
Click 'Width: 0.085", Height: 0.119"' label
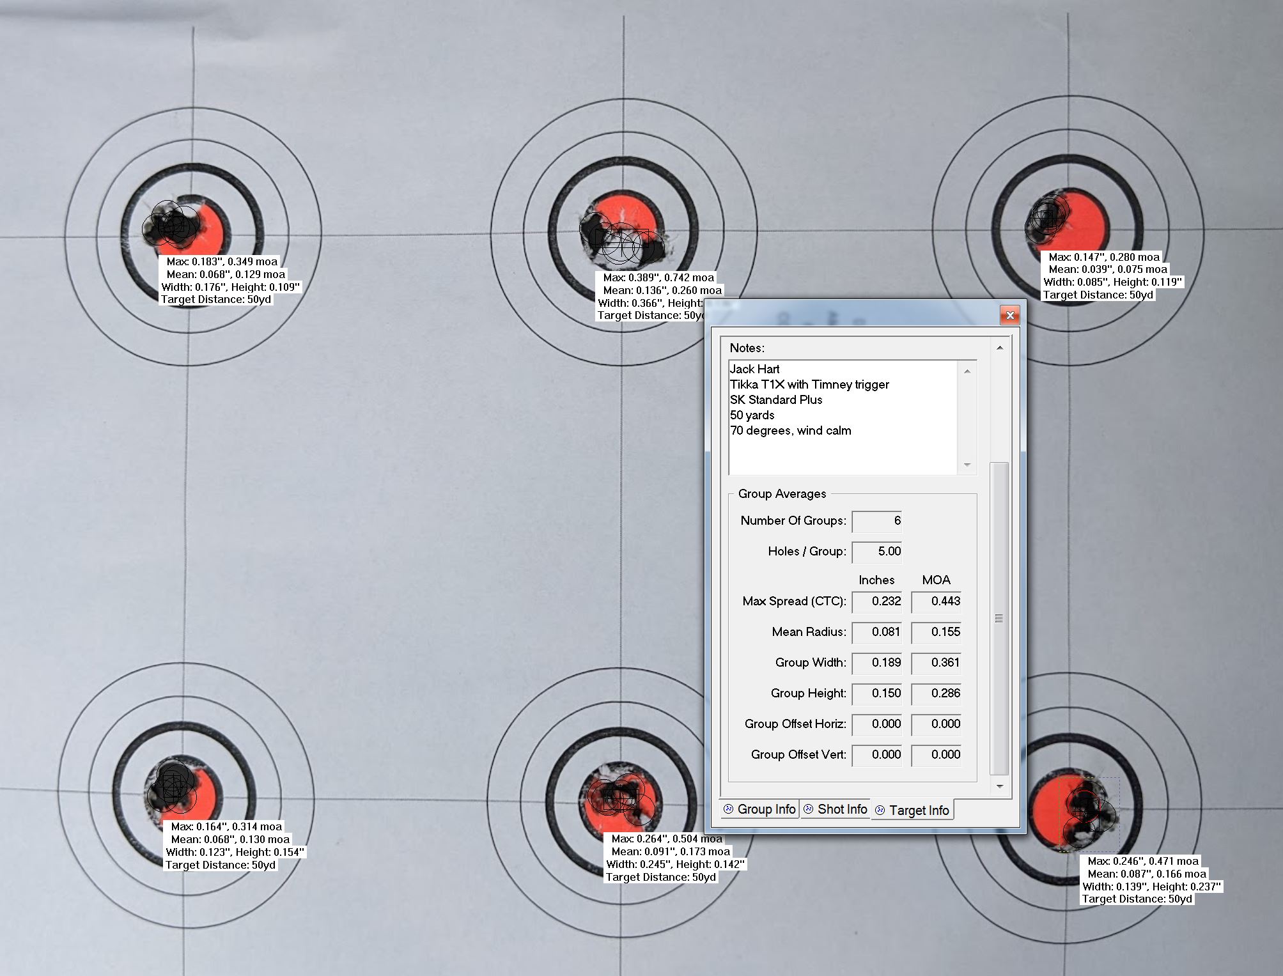tap(1112, 282)
